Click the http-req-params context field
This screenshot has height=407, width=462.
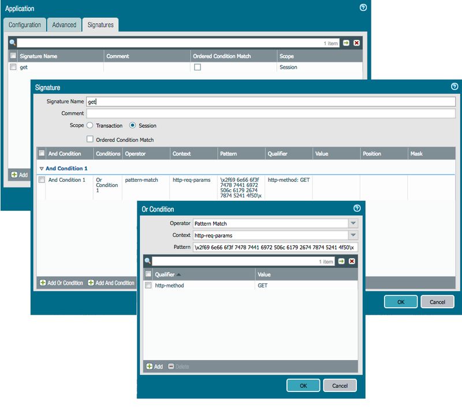pyautogui.click(x=270, y=235)
